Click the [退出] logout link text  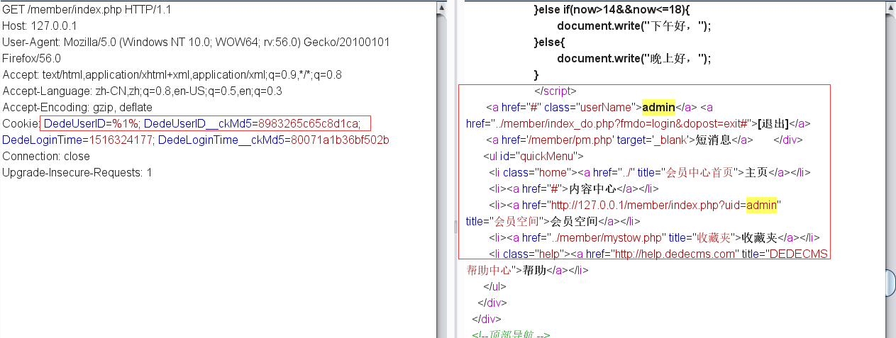coord(773,124)
